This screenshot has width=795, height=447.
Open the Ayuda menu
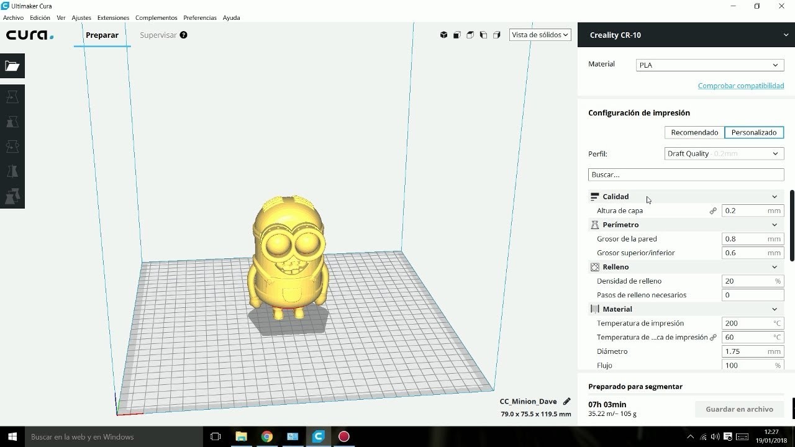pyautogui.click(x=231, y=18)
